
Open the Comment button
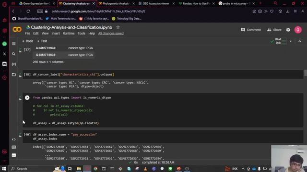(251, 30)
